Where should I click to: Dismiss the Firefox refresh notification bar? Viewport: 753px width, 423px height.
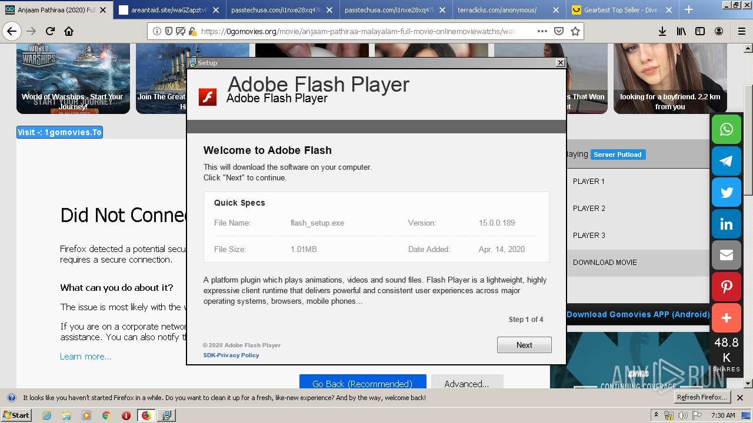pyautogui.click(x=740, y=398)
